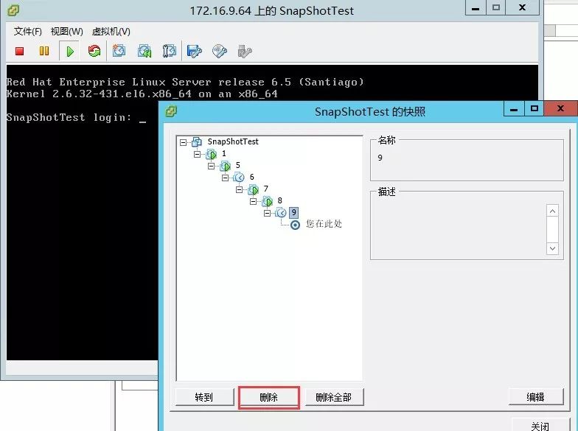The height and width of the screenshot is (431, 578).
Task: Collapse the snapshot 7 tree node
Action: (239, 189)
